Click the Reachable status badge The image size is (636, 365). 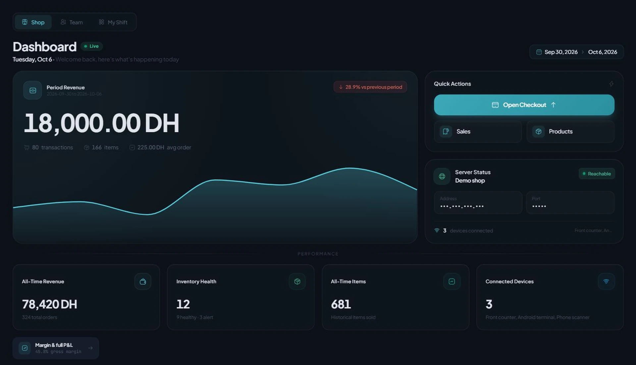pyautogui.click(x=597, y=174)
